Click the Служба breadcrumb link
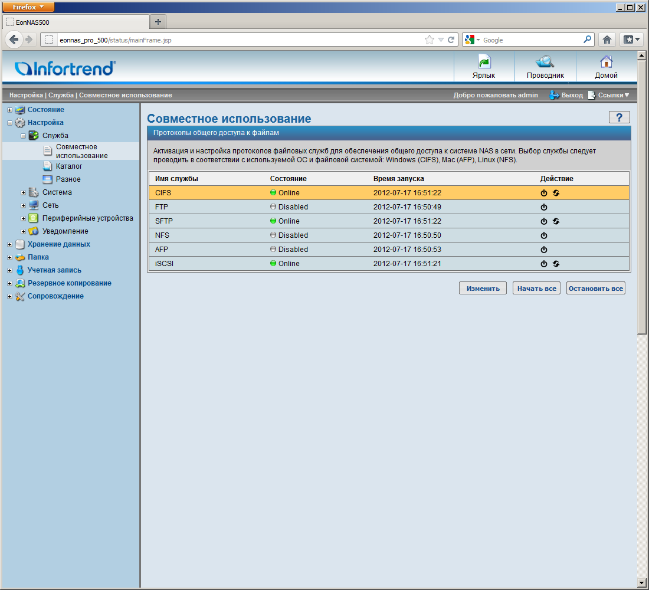This screenshot has width=649, height=590. 61,95
